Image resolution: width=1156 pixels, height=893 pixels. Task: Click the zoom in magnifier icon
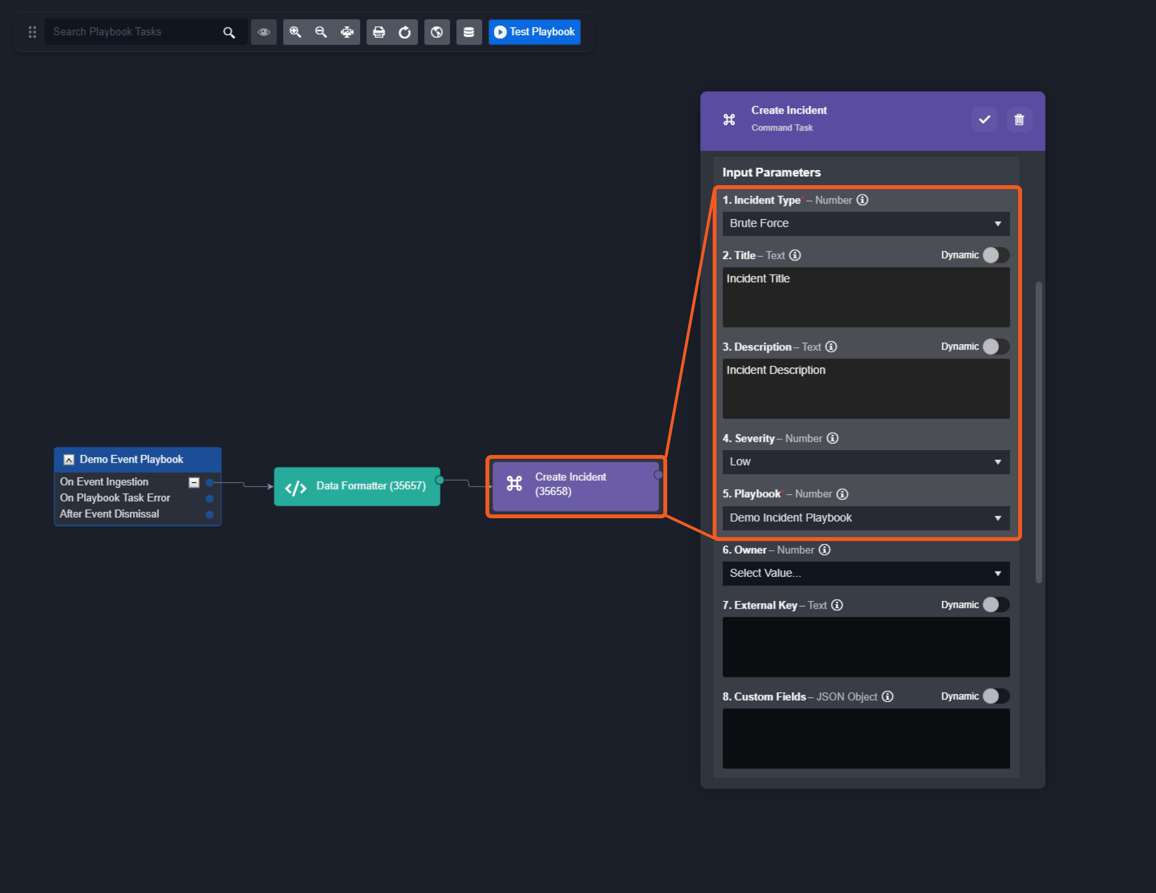tap(295, 32)
